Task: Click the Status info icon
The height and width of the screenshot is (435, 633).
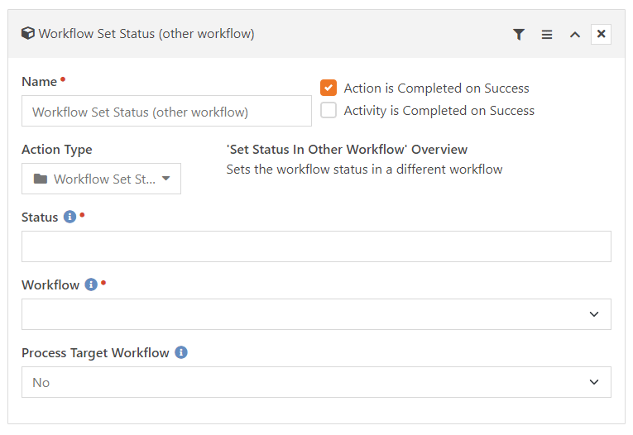Action: [70, 217]
